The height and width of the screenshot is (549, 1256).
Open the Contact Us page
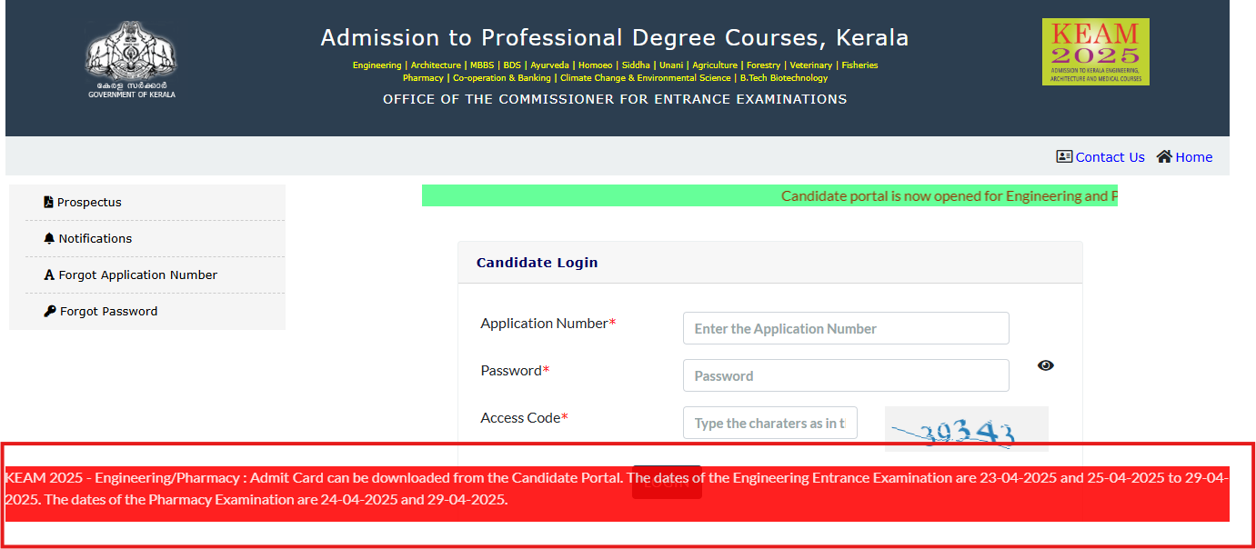point(1110,156)
